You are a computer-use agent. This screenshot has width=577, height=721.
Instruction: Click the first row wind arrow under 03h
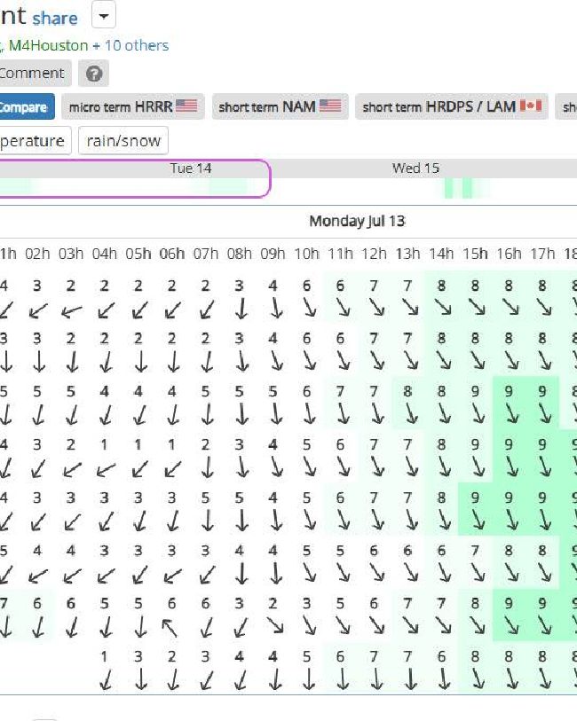pyautogui.click(x=71, y=311)
